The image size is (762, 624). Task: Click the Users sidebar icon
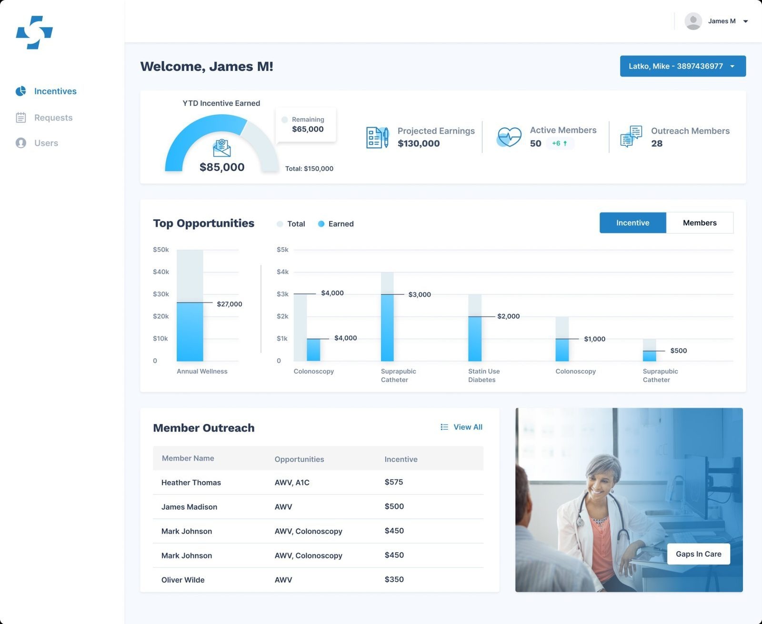coord(21,143)
